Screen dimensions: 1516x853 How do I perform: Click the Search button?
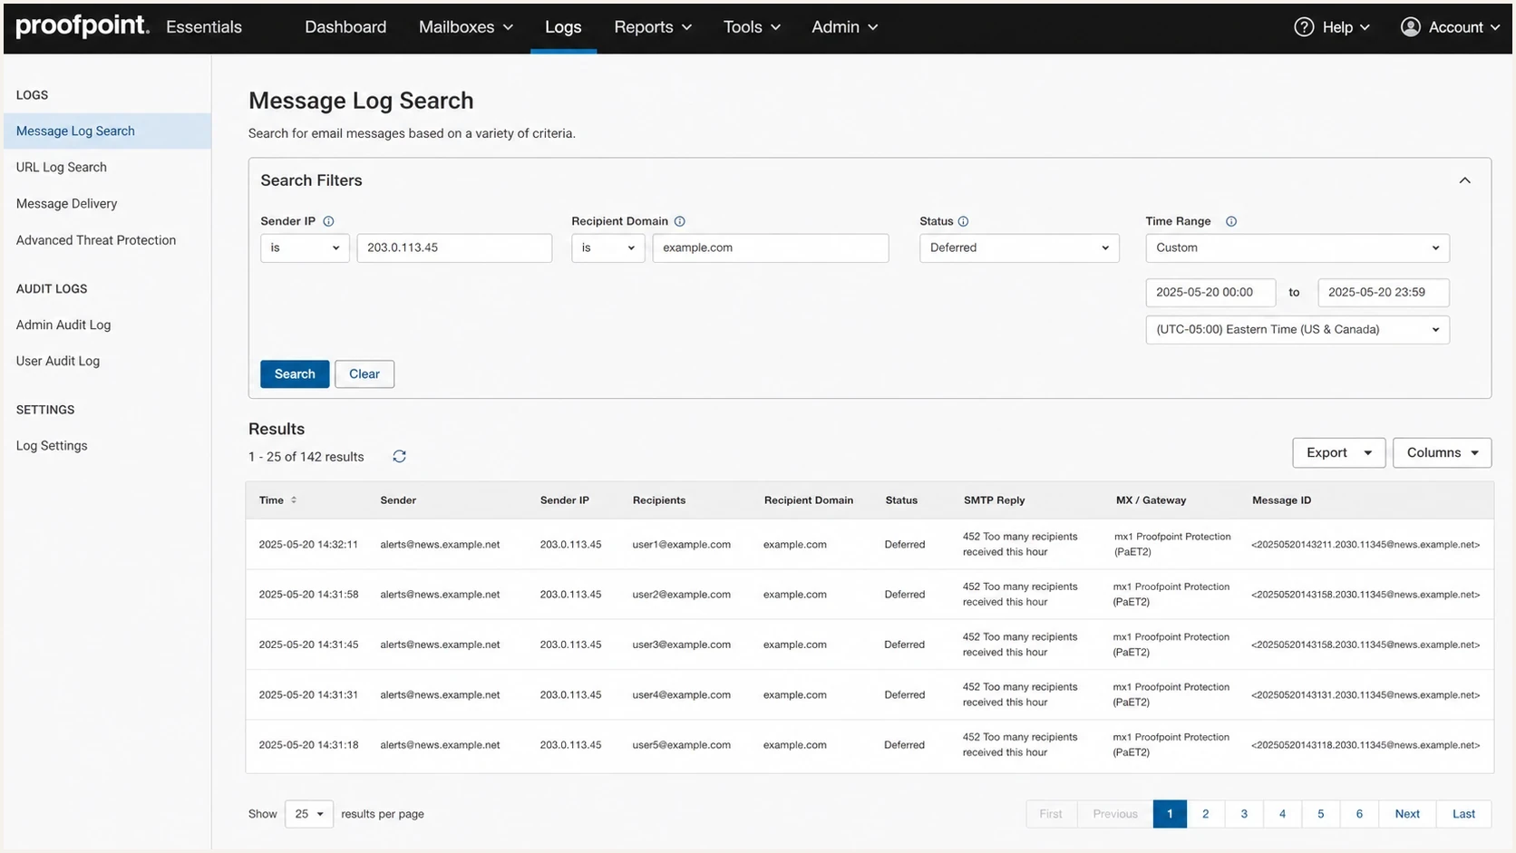295,373
